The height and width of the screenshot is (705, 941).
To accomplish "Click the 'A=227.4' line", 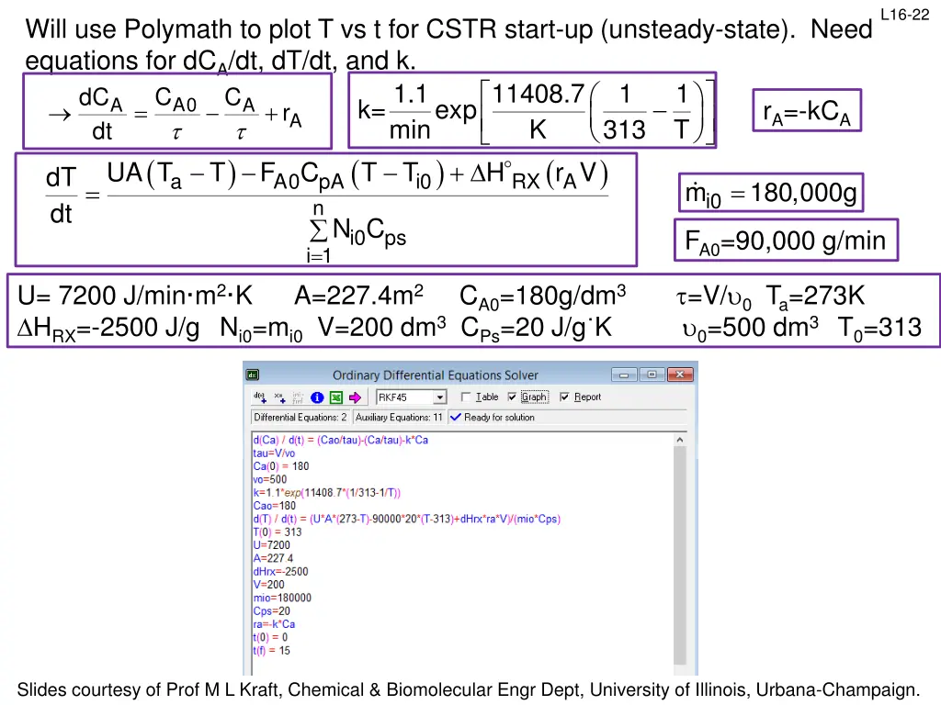I will 273,559.
